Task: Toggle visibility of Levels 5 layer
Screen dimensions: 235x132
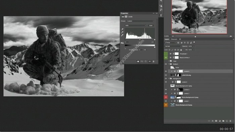Action: coord(166,71)
